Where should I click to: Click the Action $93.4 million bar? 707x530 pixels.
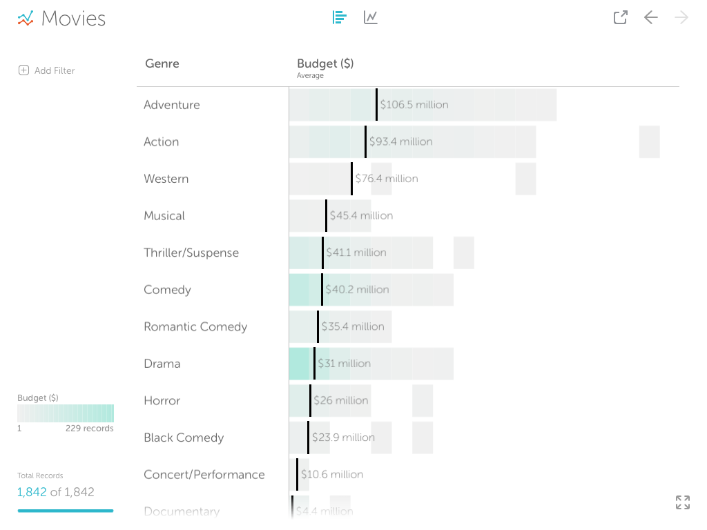(x=400, y=141)
